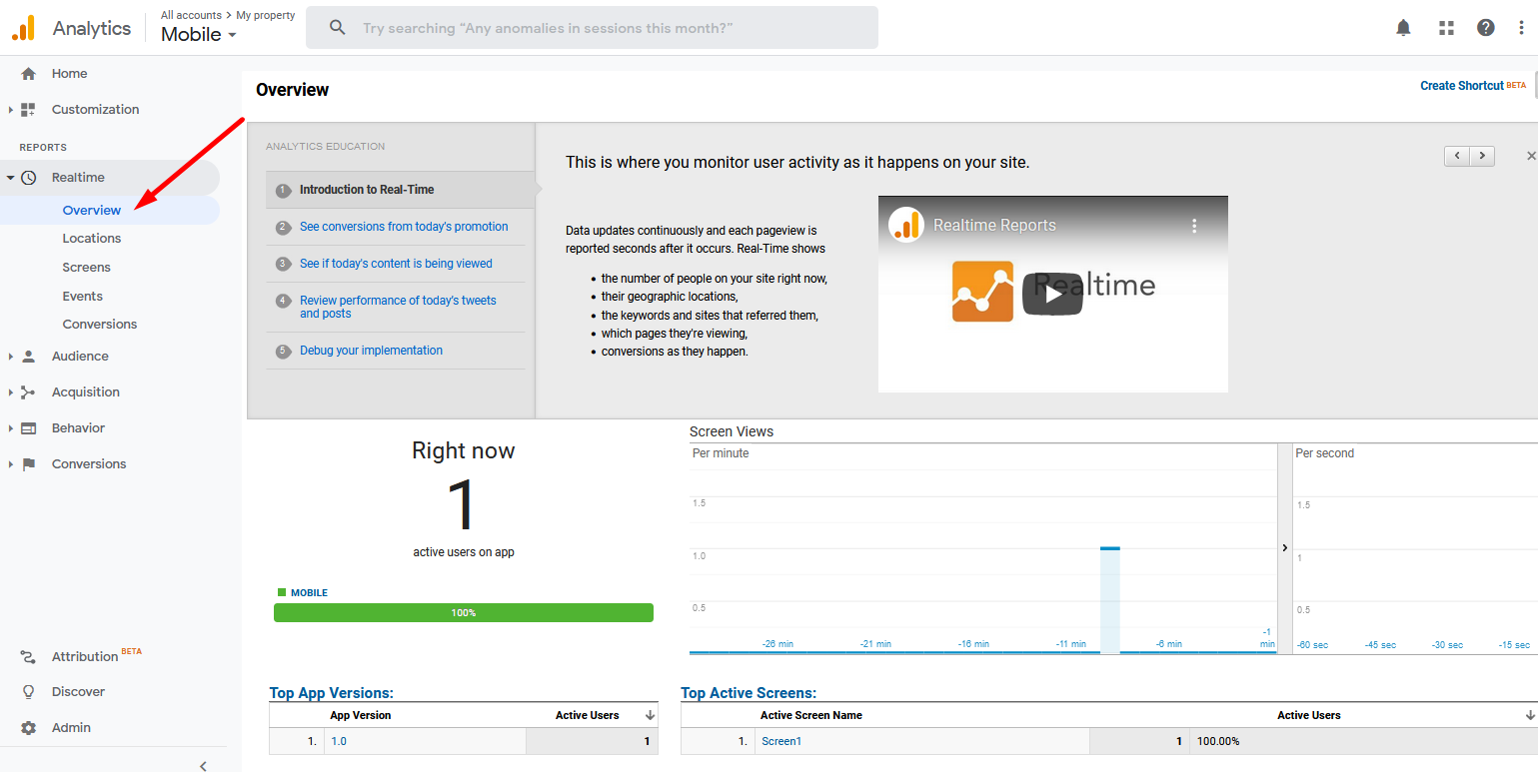Click the Acquisition branching icon

[x=29, y=392]
